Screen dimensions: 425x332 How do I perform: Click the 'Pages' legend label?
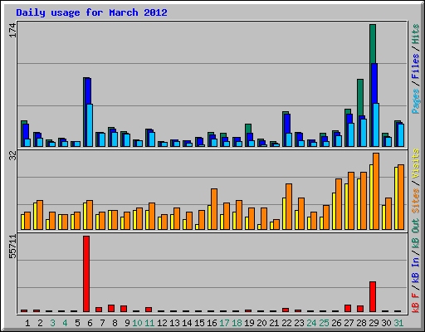point(415,101)
